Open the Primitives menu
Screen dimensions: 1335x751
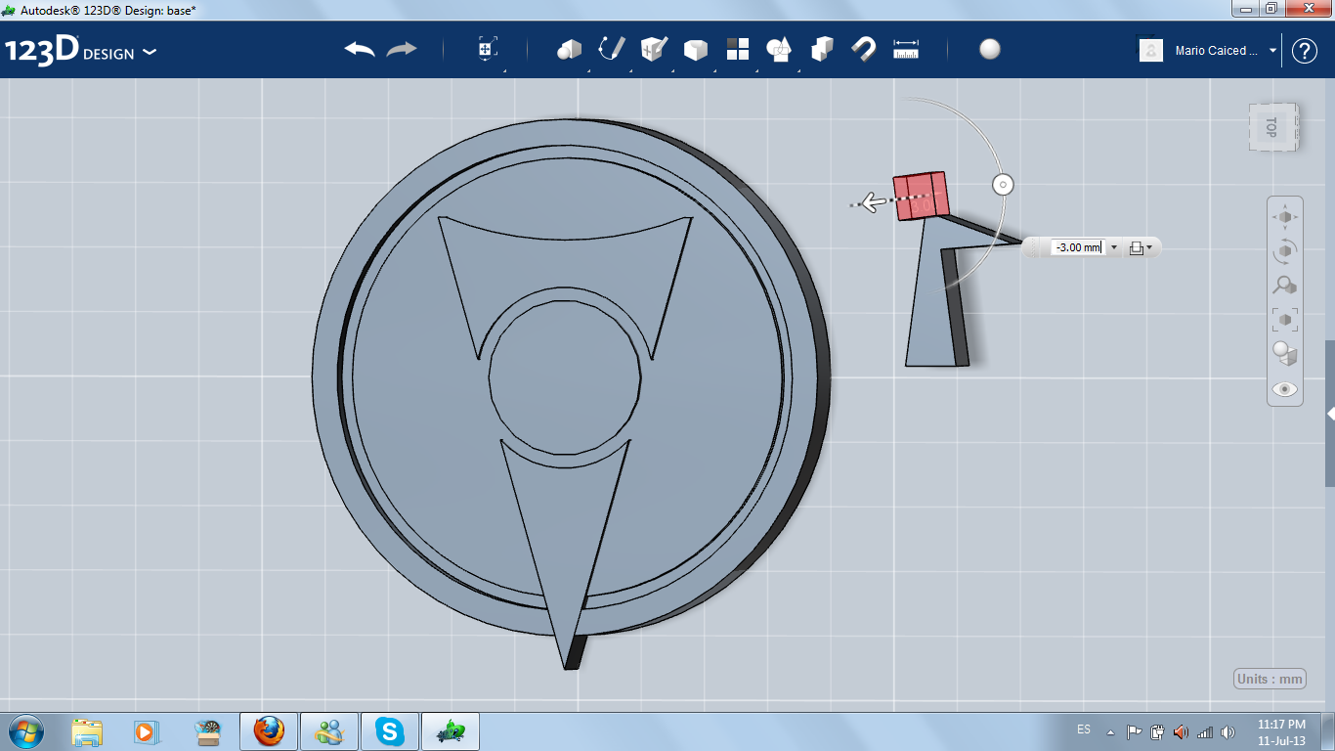point(570,49)
